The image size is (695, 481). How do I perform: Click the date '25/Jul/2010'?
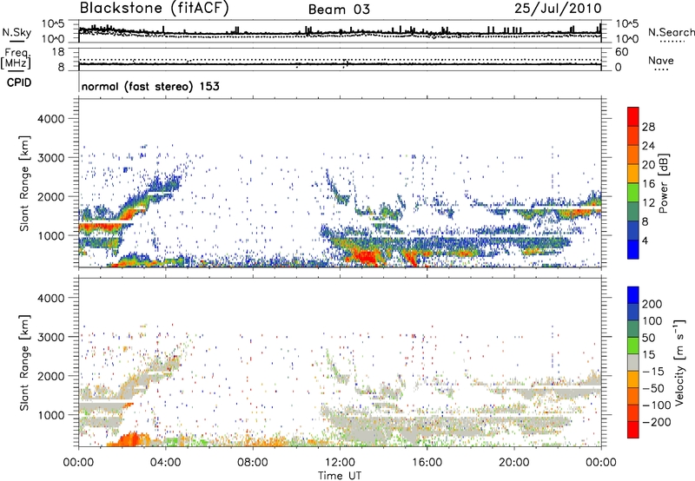(x=558, y=9)
